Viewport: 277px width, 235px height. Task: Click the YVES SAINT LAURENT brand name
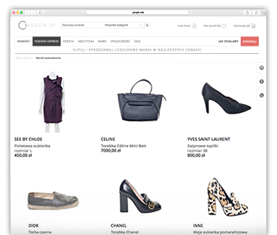[x=209, y=139]
